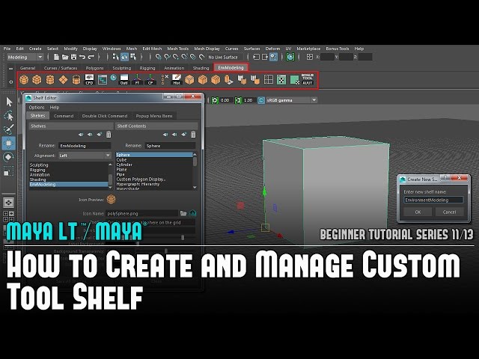Open the Alignment Left dropdown

click(85, 156)
